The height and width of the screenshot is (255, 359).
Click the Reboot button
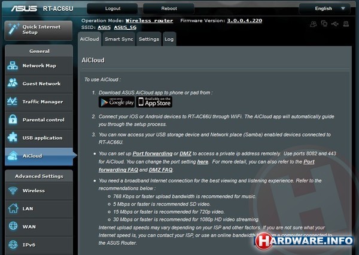pyautogui.click(x=169, y=9)
